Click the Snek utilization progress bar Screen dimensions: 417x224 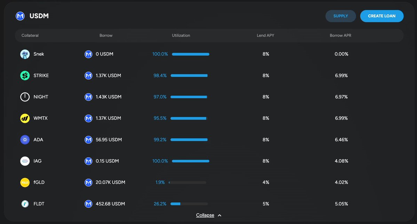pos(191,54)
